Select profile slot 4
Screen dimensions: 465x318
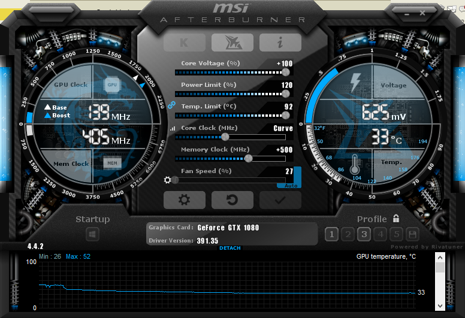click(x=380, y=234)
